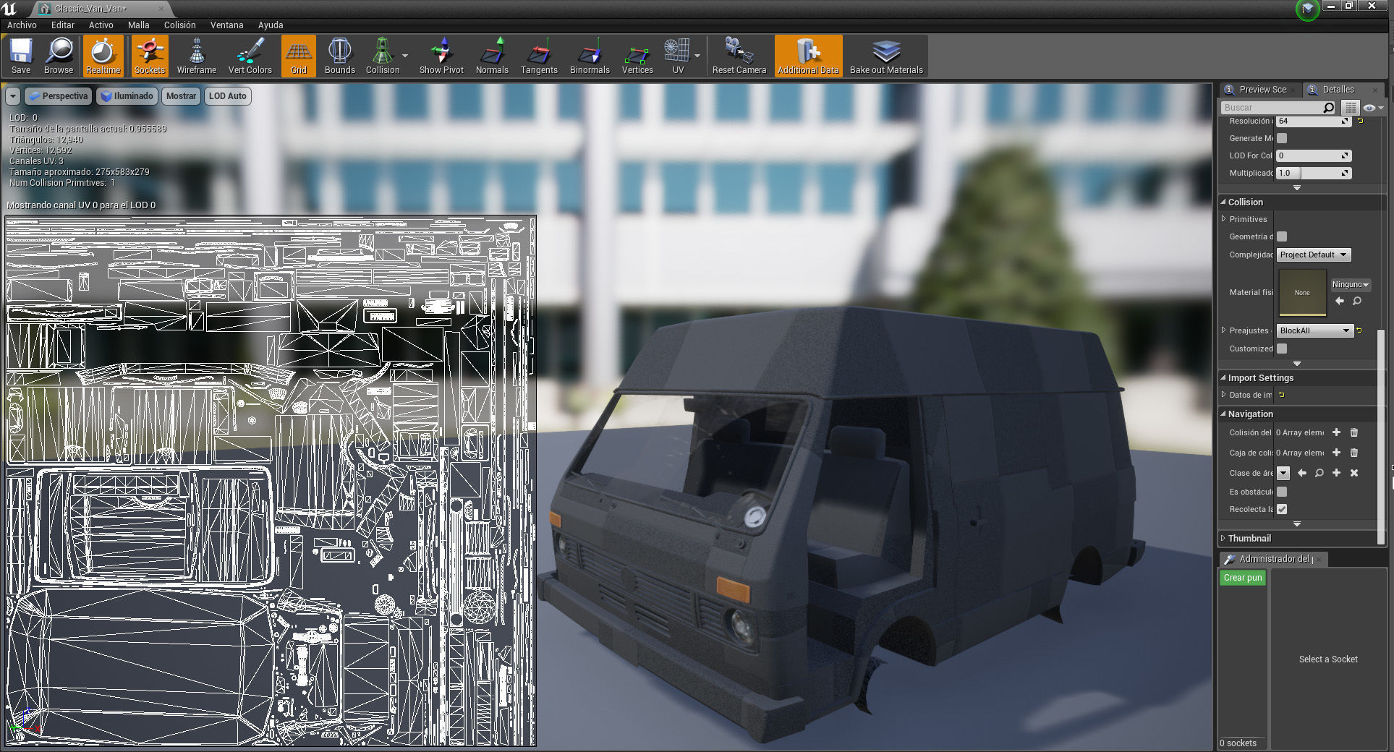Click the LOD For Collision value field
This screenshot has width=1394, height=752.
1313,155
